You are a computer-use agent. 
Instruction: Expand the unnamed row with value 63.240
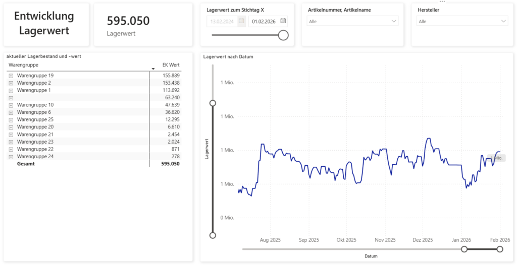click(x=11, y=97)
